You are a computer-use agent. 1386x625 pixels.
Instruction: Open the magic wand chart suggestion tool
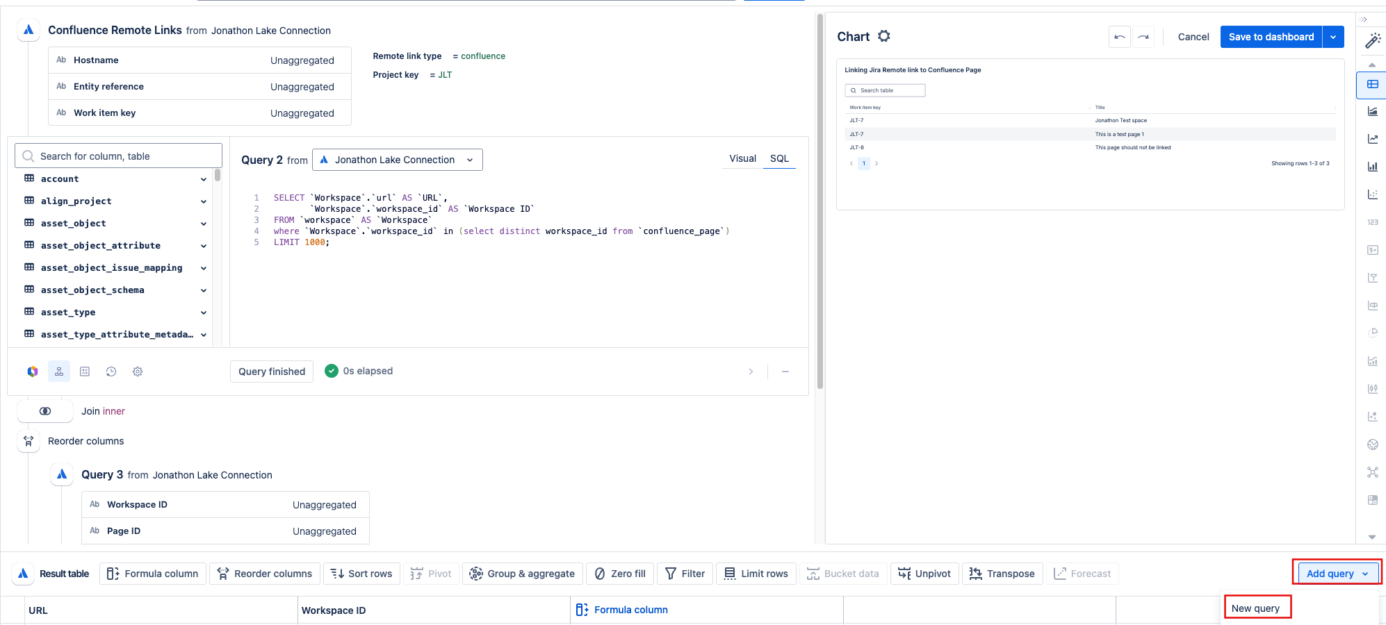tap(1373, 42)
